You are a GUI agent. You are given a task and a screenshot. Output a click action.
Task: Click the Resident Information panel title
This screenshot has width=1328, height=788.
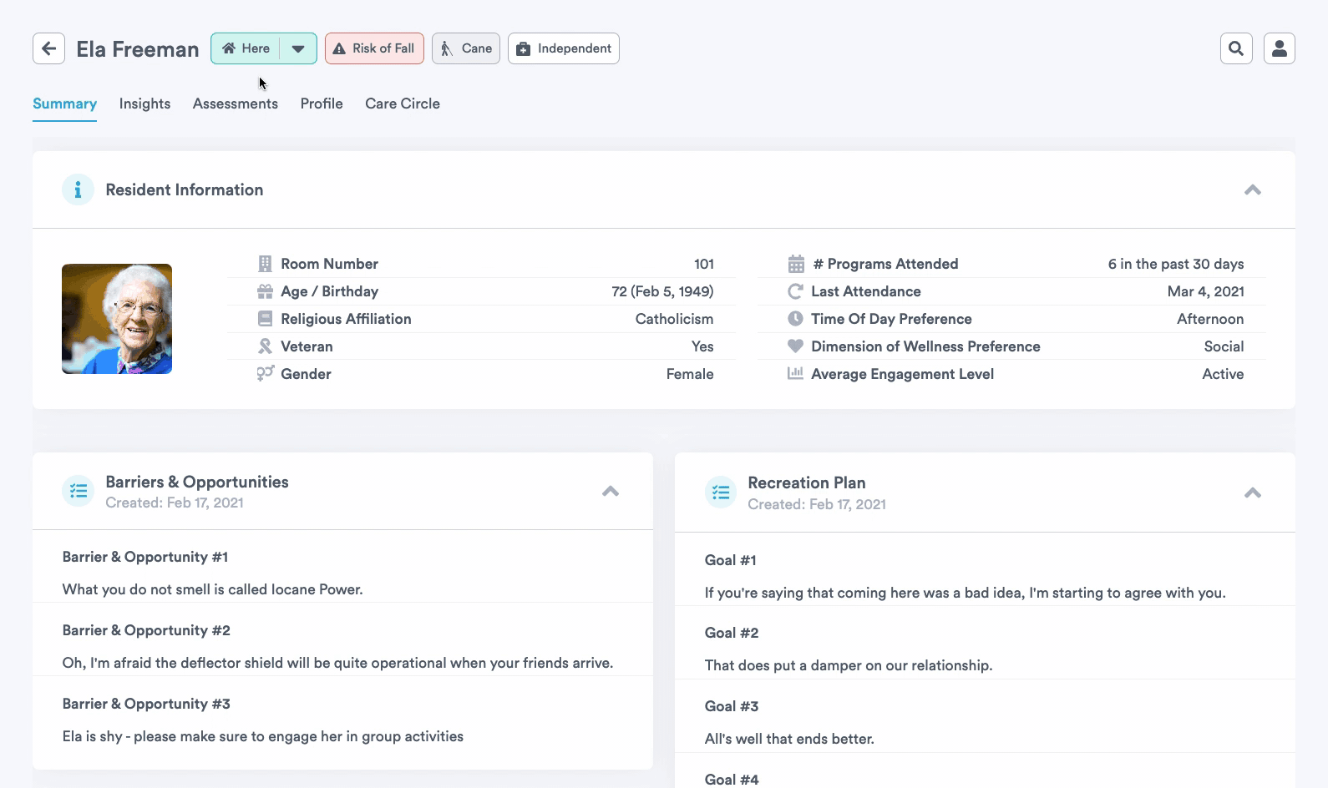click(x=185, y=189)
